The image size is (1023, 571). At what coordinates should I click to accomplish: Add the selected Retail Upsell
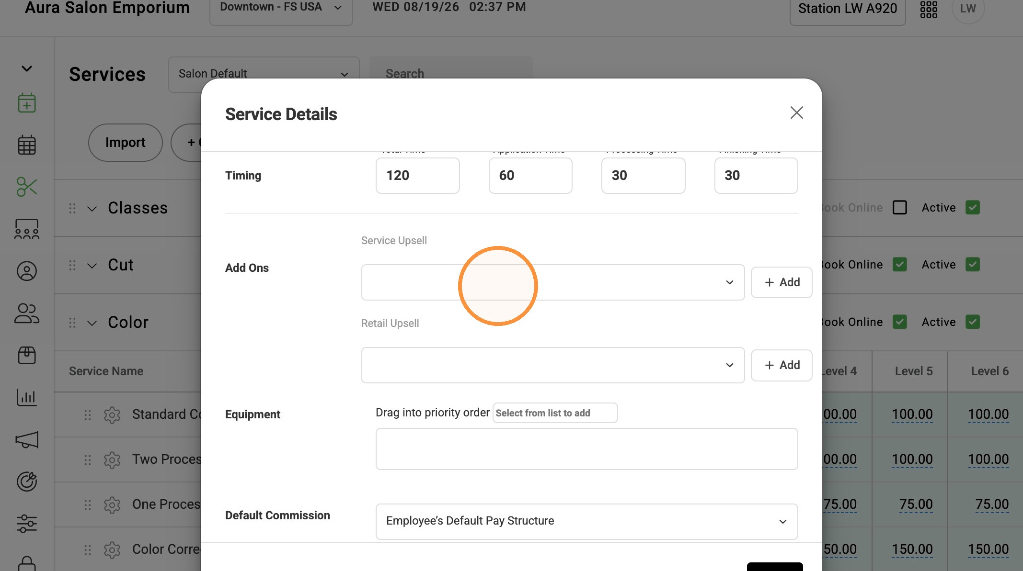(x=782, y=365)
